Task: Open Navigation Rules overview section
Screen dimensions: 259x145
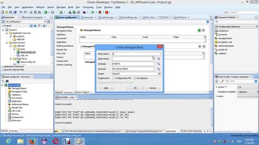Action: click(64, 31)
